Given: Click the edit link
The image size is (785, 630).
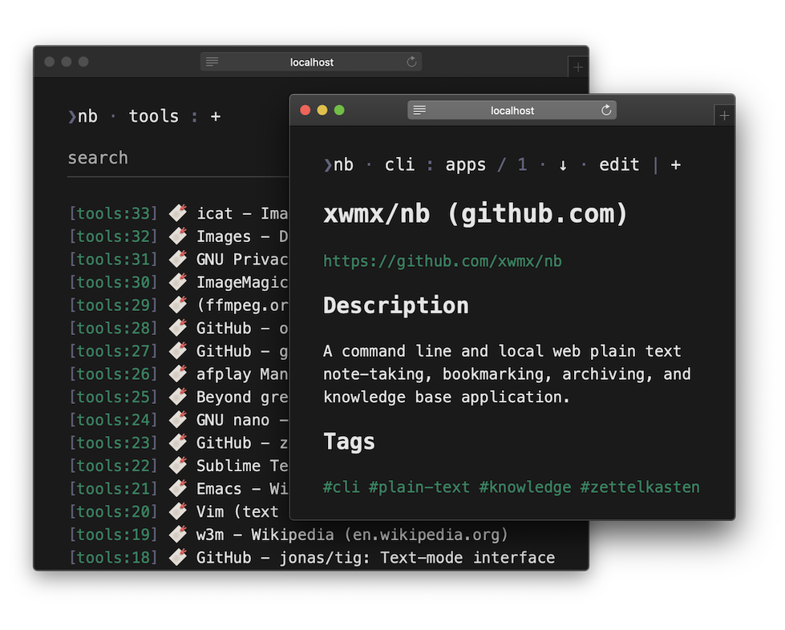Looking at the screenshot, I should [x=619, y=164].
